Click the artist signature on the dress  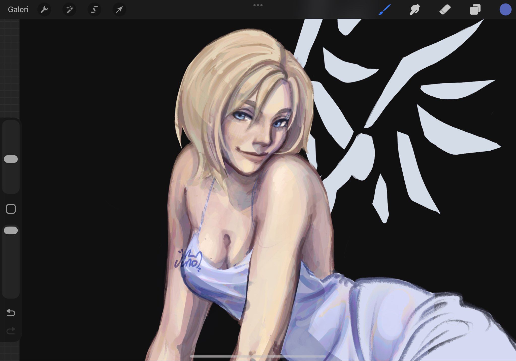click(x=188, y=260)
